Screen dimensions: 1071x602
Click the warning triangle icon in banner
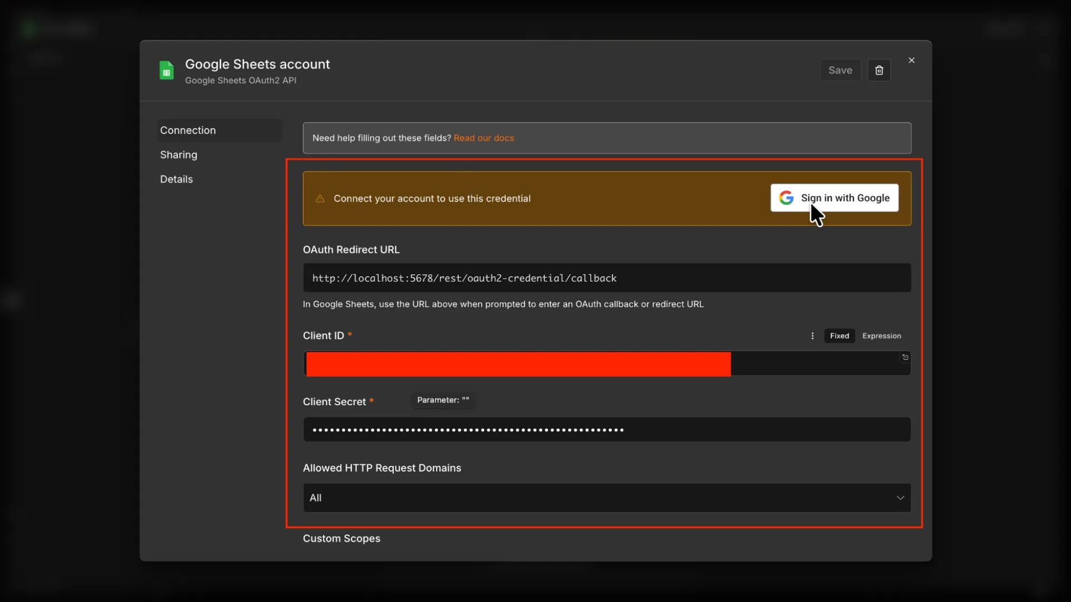pyautogui.click(x=320, y=198)
